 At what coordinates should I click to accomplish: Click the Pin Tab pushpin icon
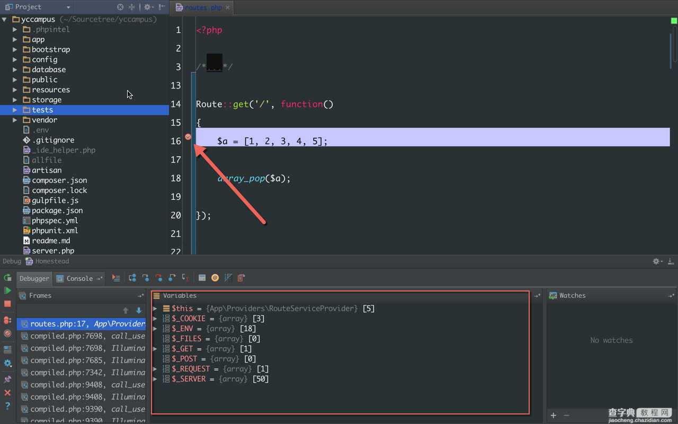pyautogui.click(x=7, y=379)
